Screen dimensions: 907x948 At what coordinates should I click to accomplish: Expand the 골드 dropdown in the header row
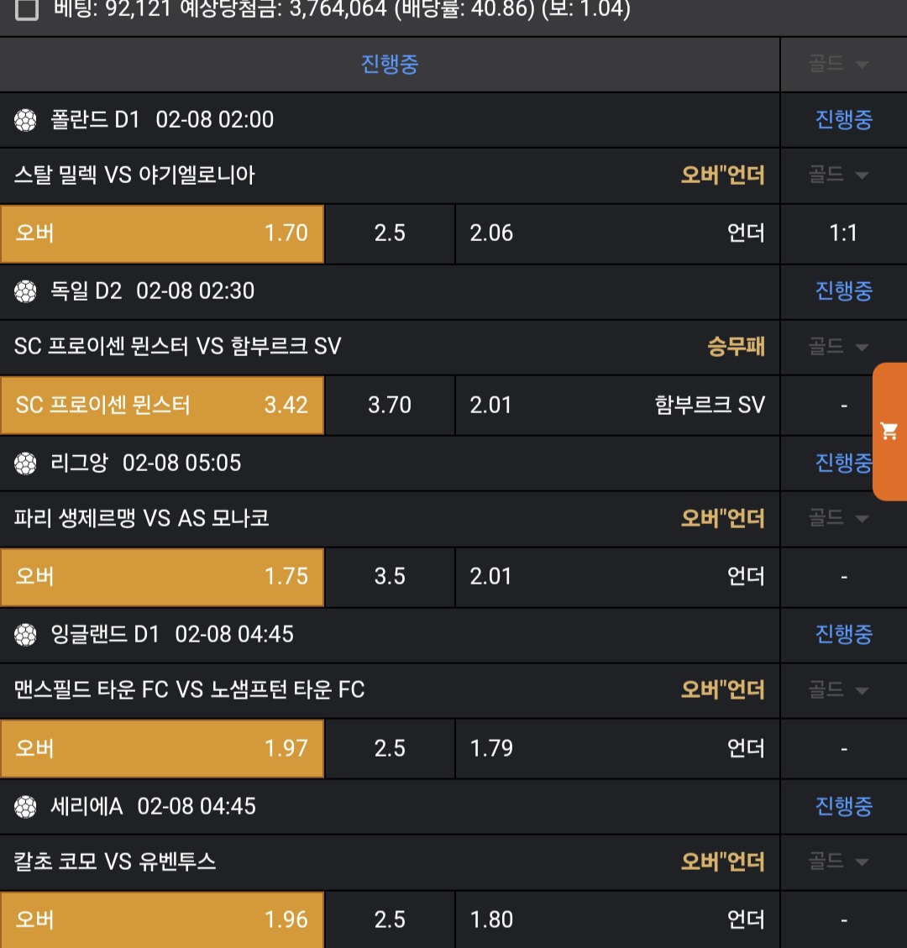click(x=843, y=64)
